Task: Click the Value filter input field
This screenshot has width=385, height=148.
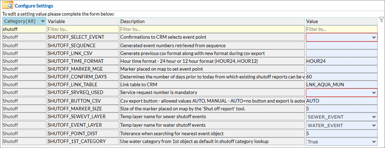Action: 341,29
